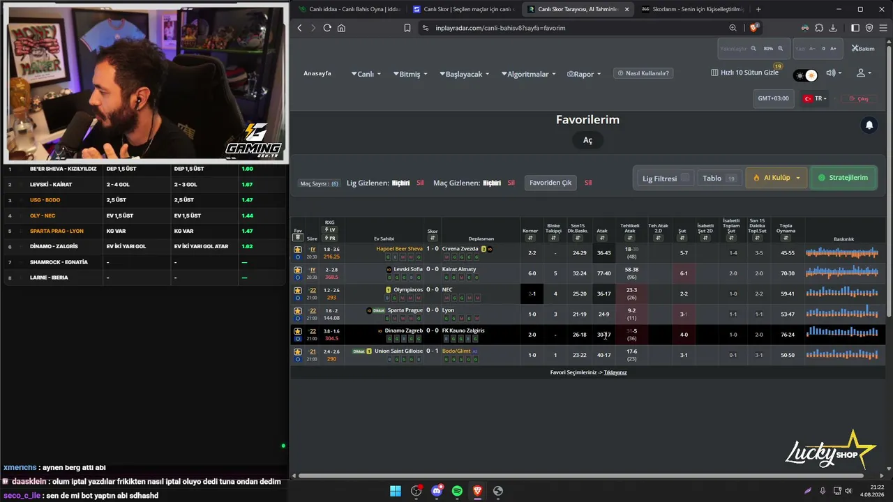Toggle the Sparta Prague favorite star
This screenshot has height=502, width=893.
[298, 310]
